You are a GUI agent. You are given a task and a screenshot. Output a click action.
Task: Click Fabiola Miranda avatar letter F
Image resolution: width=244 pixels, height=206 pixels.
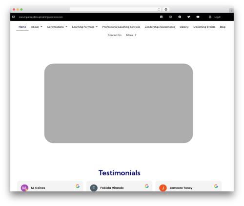click(94, 188)
